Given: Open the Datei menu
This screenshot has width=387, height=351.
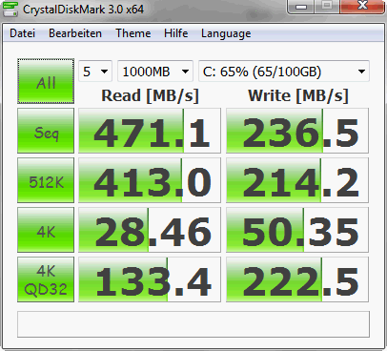Looking at the screenshot, I should pyautogui.click(x=22, y=33).
